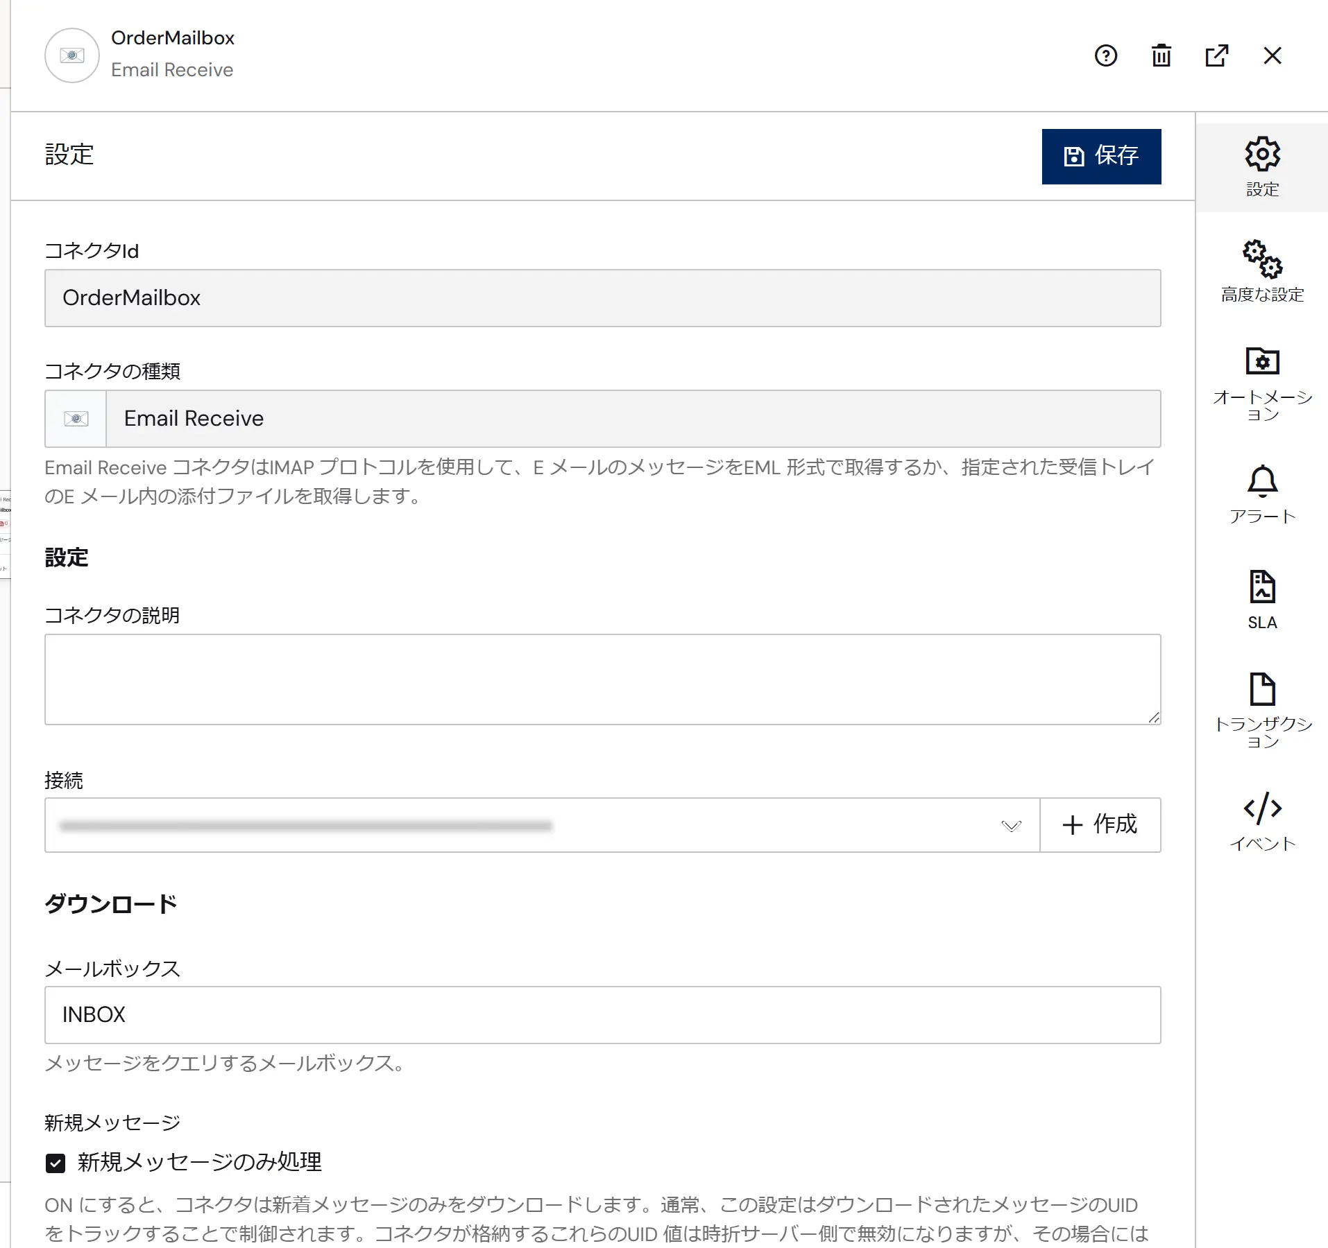Toggle 新規メッセージのみ処理 checkbox
The height and width of the screenshot is (1248, 1328).
point(56,1163)
